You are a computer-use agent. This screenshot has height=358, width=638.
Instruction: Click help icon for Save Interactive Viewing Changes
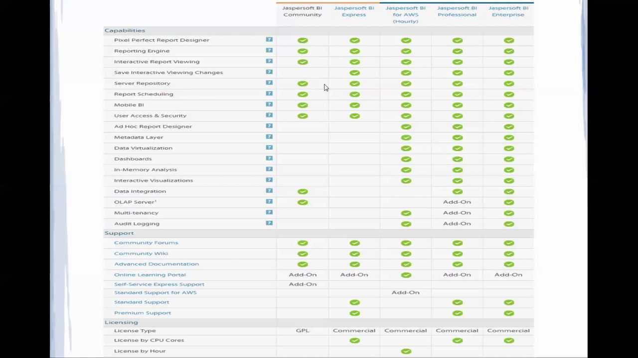(x=269, y=72)
